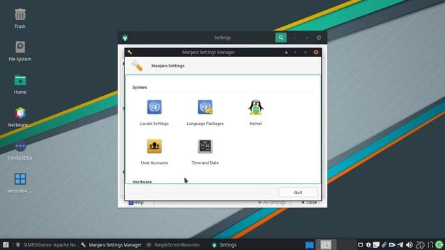Click the 20:17 clock in the taskbar
This screenshot has width=445, height=250.
425,245
